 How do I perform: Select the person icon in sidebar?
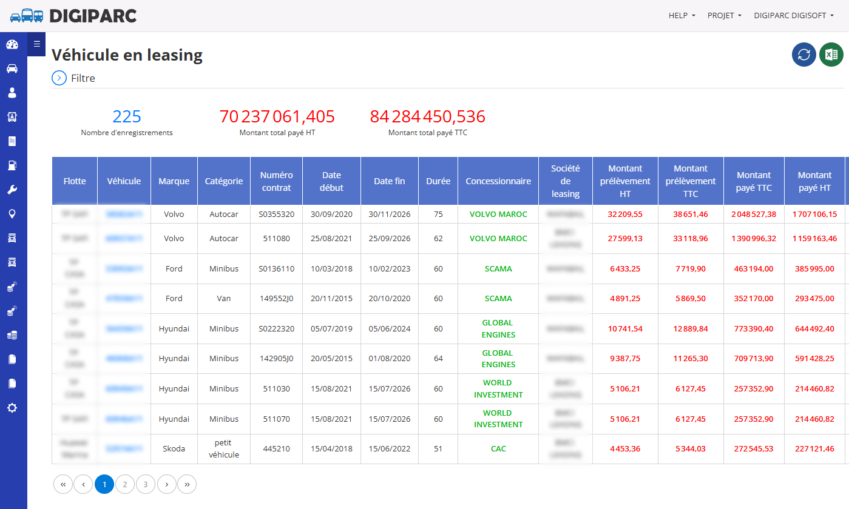12,93
